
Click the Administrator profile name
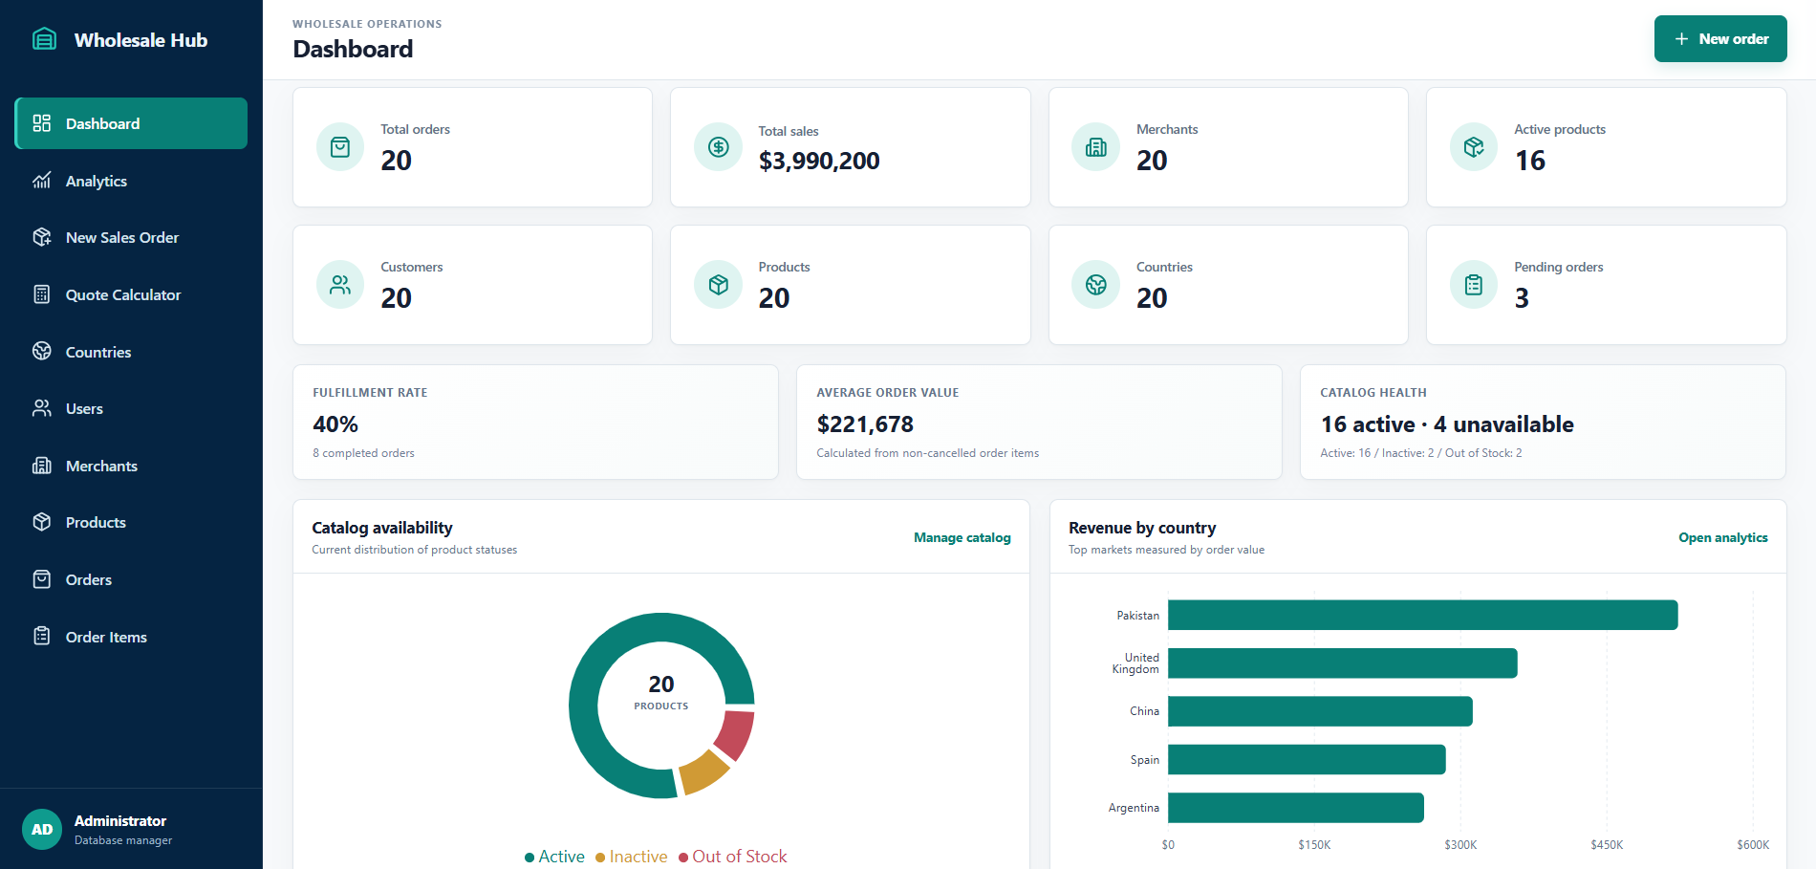(x=120, y=820)
